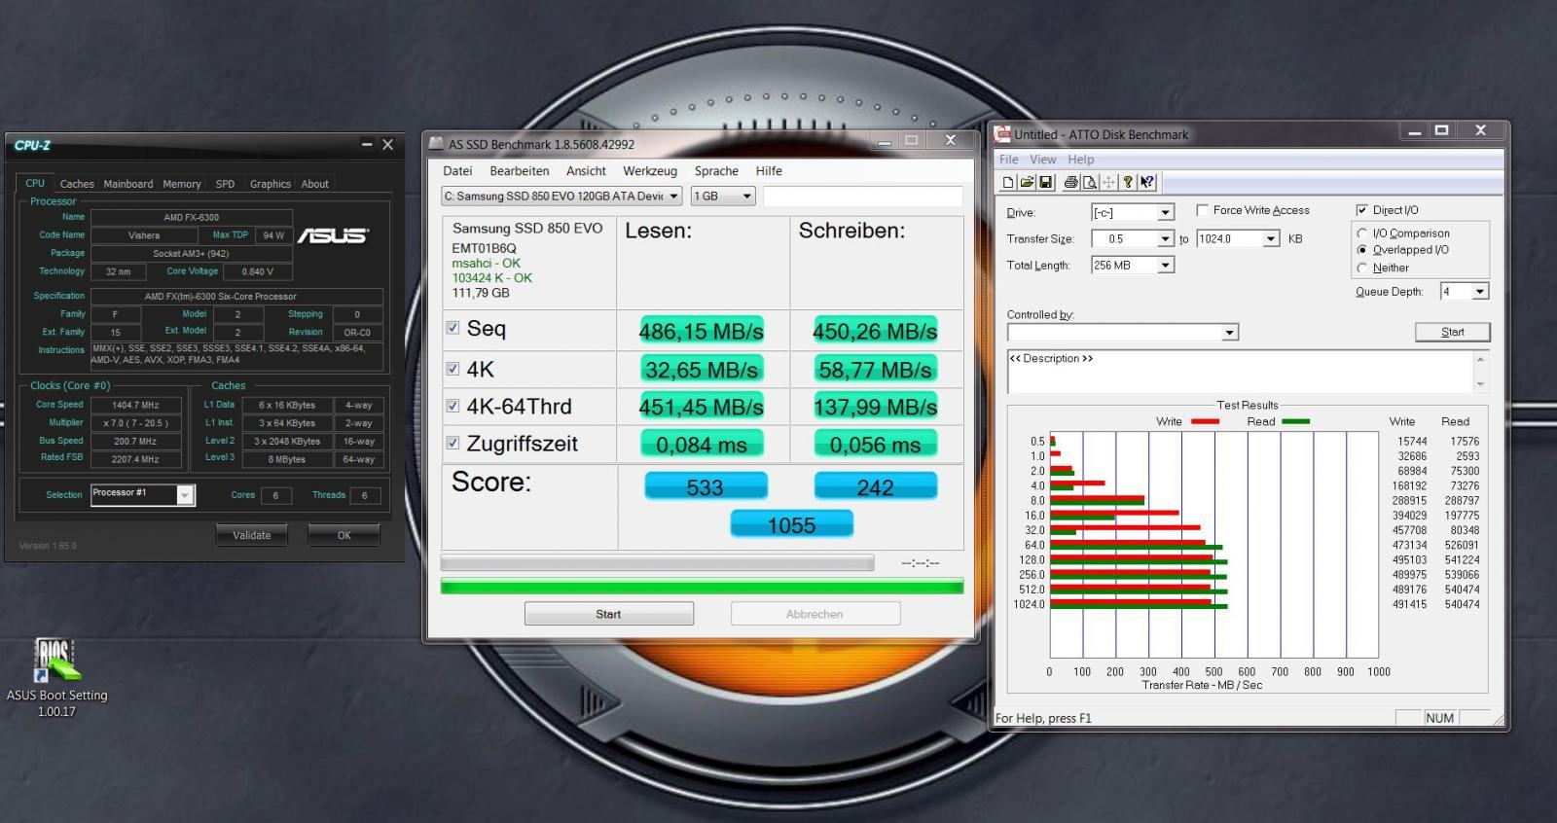Switch to Graphics tab in CPU-Z
This screenshot has height=823, width=1557.
click(271, 184)
